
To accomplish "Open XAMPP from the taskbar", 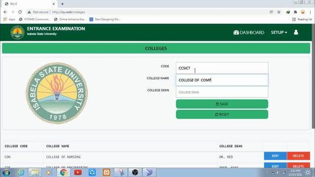I will click(x=106, y=173).
